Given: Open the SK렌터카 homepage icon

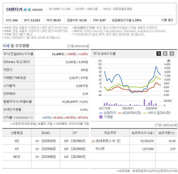Looking at the screenshot, I should [25, 9].
